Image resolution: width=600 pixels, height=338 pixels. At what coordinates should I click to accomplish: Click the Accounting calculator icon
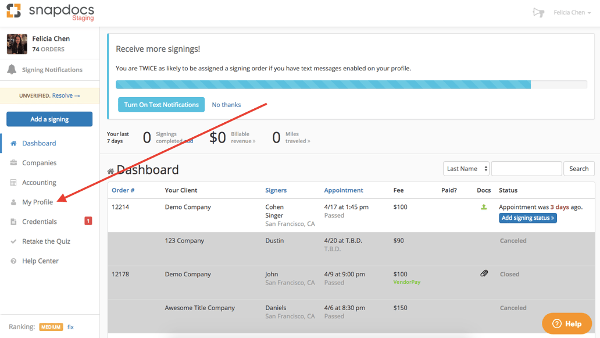click(13, 182)
